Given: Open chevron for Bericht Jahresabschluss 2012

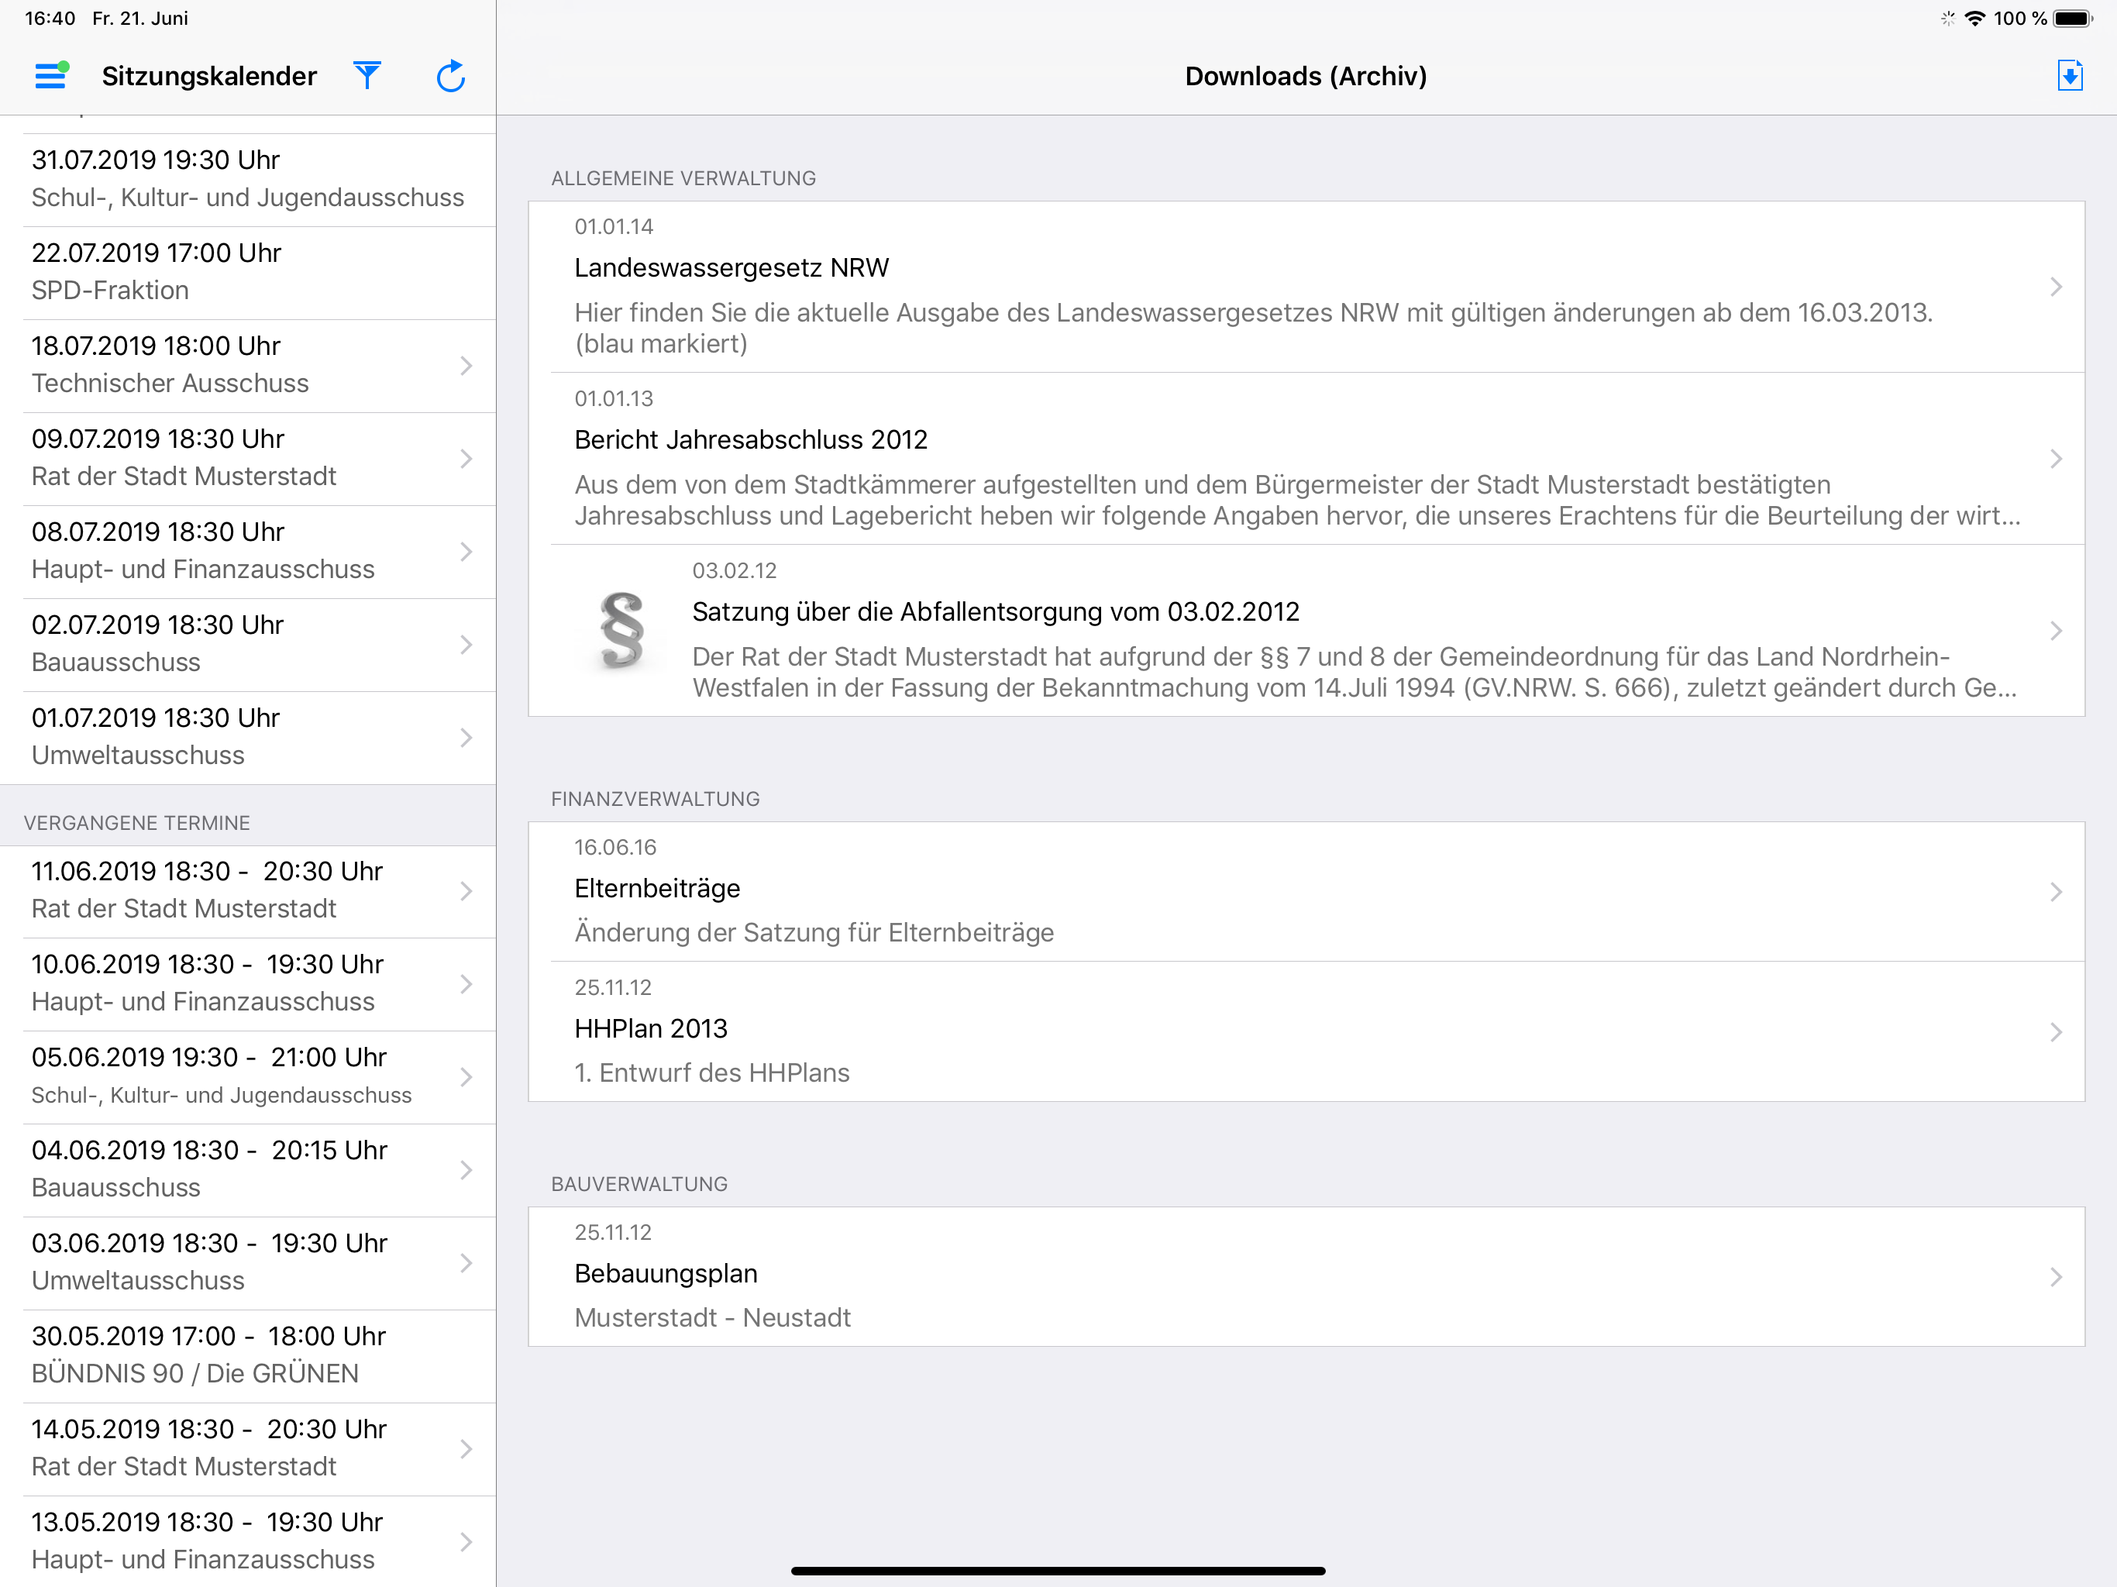Looking at the screenshot, I should click(x=2056, y=459).
